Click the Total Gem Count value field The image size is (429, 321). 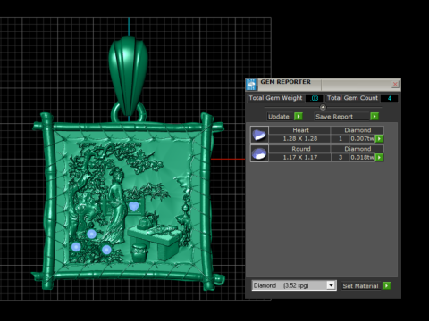pyautogui.click(x=389, y=98)
